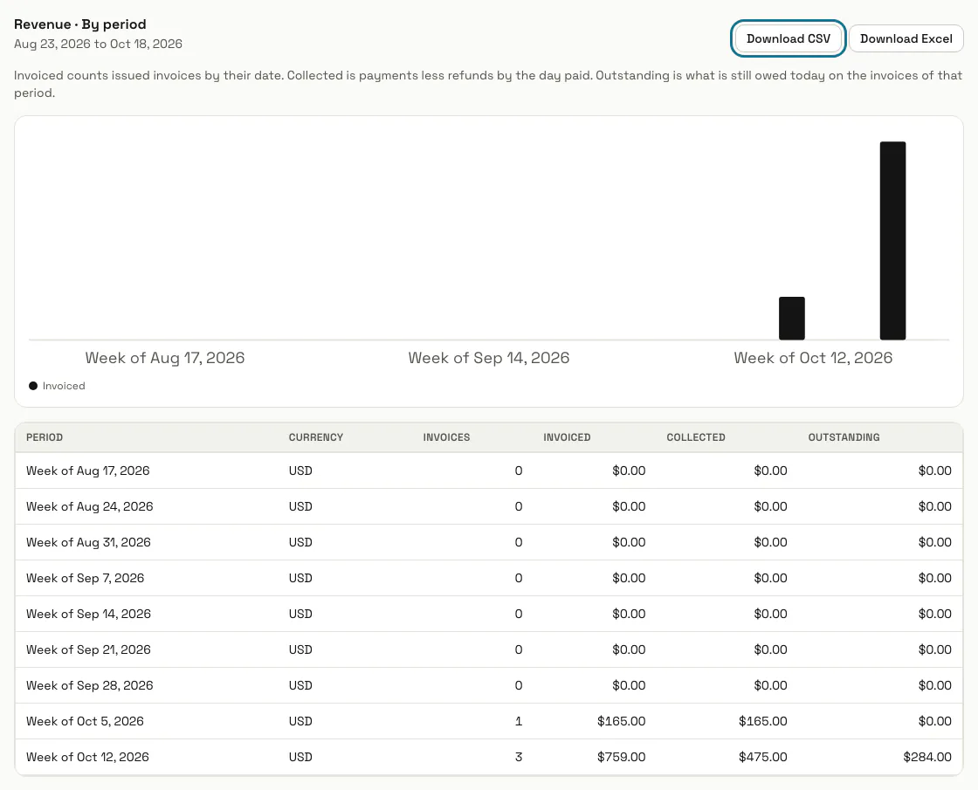Screen dimensions: 978x790
Task: Click the 'Week of Sep 14, 2026' chart axis label
Action: click(x=489, y=358)
